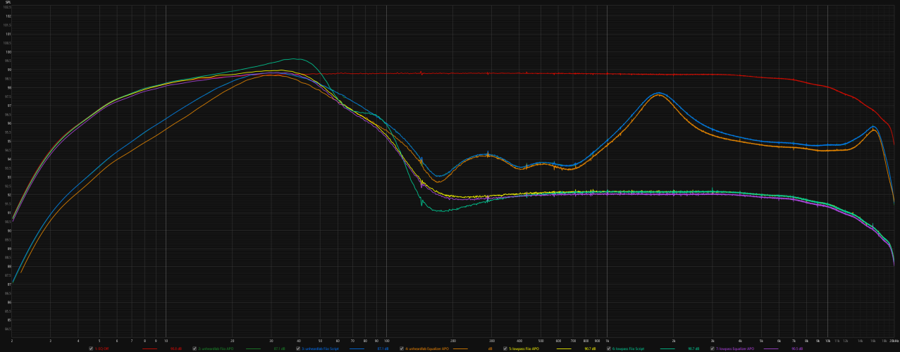900x352 pixels.
Task: Click the red line sample for EQ Off
Action: pyautogui.click(x=149, y=348)
